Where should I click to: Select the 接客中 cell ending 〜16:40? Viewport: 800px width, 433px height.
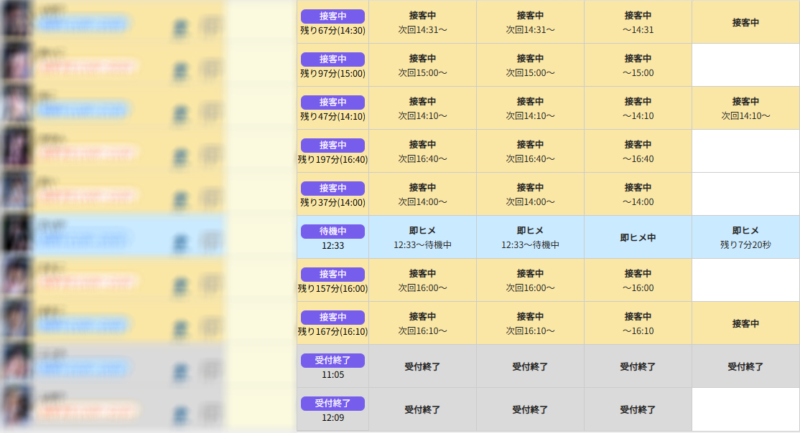point(638,151)
